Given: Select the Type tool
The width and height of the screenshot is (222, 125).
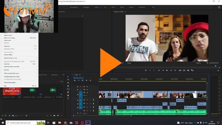Looking at the screenshot, I should click(68, 98).
